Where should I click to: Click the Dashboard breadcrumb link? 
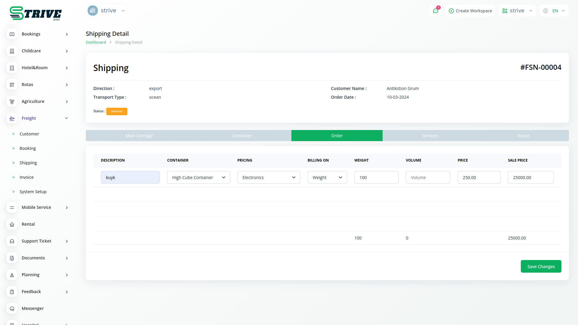(96, 42)
